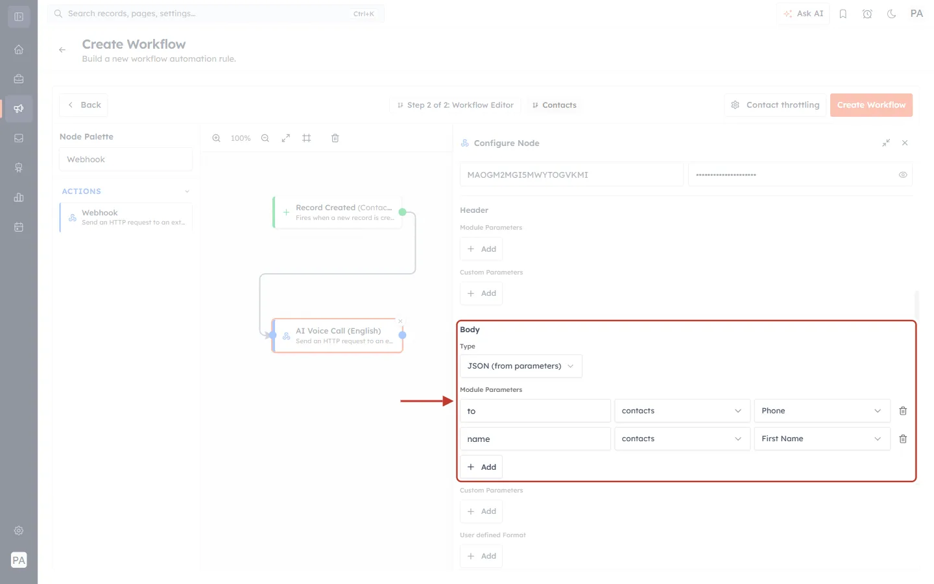The height and width of the screenshot is (584, 934).
Task: Delete the selected node with the canvas trash icon
Action: 335,138
